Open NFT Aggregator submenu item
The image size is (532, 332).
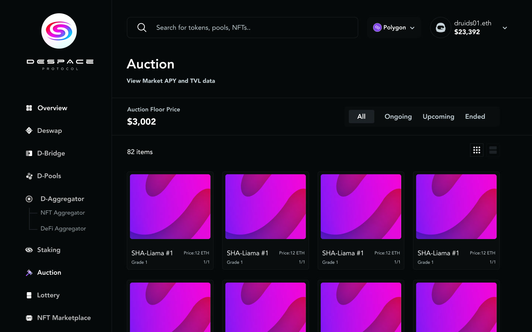coord(63,213)
